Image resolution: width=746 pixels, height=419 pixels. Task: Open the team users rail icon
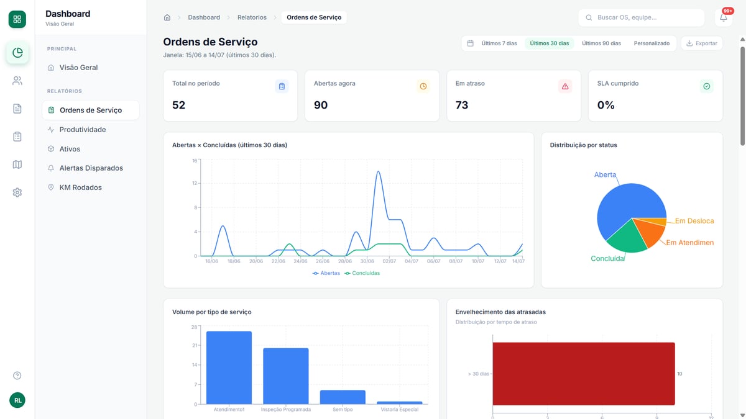17,81
